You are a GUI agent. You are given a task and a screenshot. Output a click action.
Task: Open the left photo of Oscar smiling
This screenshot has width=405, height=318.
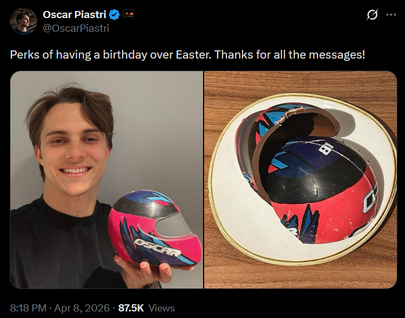(x=106, y=180)
